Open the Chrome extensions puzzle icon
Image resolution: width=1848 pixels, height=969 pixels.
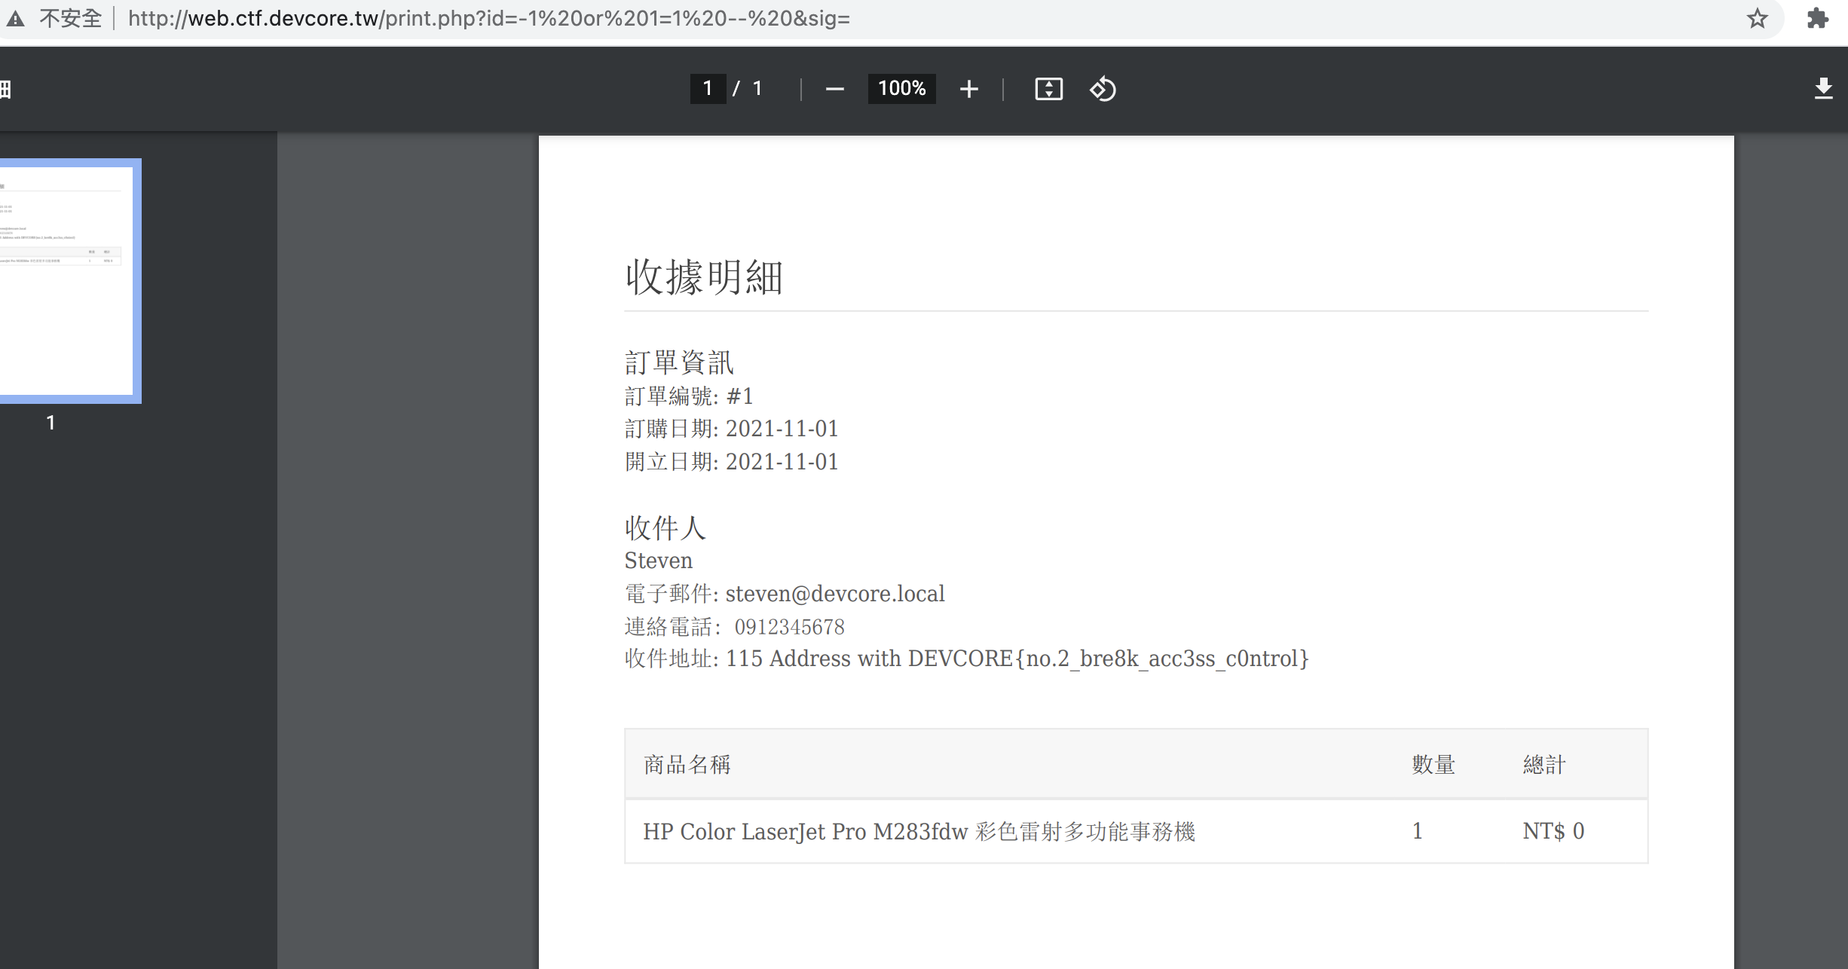[x=1817, y=19]
